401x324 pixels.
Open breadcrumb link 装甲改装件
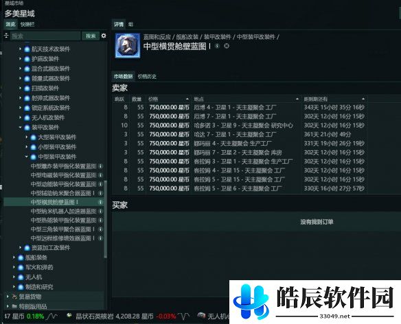tap(218, 37)
